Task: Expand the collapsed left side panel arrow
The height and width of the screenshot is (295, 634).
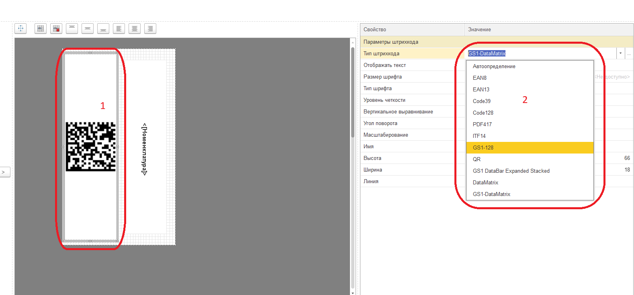Action: pos(4,172)
